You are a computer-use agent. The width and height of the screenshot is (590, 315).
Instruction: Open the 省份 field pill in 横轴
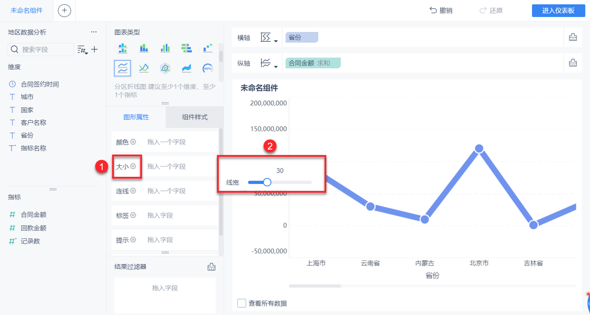click(x=302, y=38)
